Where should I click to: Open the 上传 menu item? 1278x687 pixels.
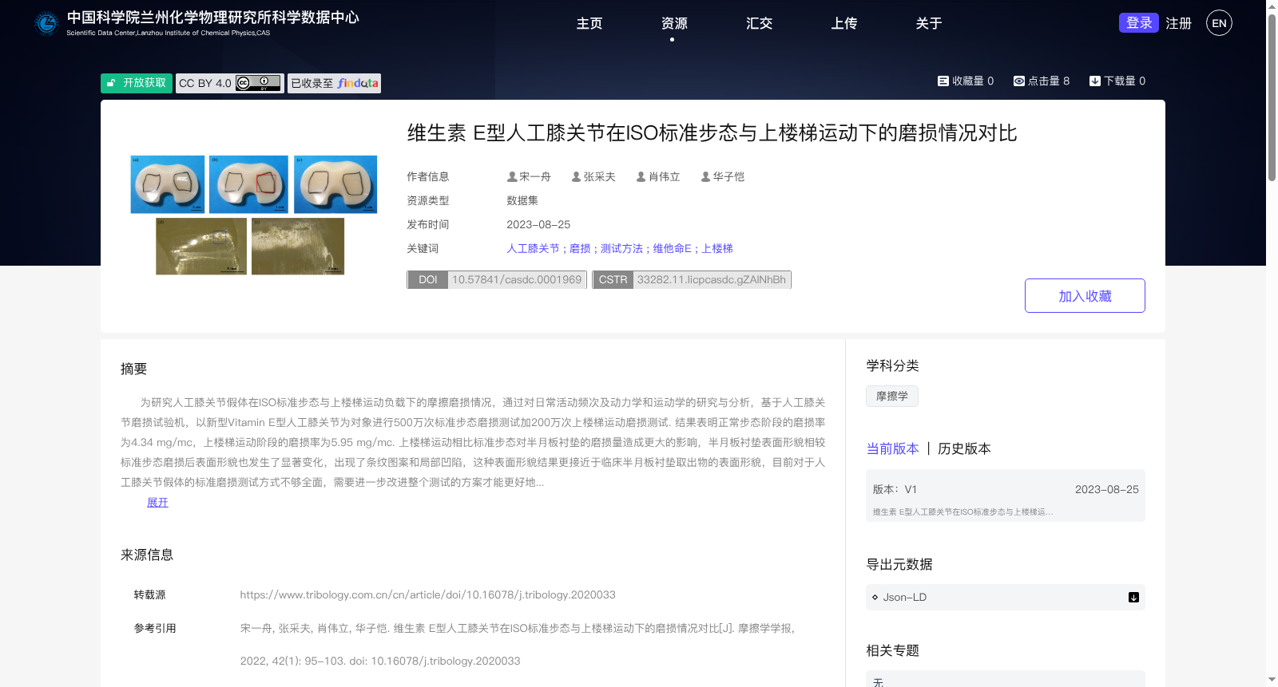pyautogui.click(x=843, y=23)
